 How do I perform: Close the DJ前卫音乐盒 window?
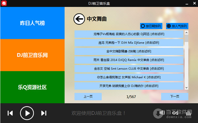tap(194, 3)
